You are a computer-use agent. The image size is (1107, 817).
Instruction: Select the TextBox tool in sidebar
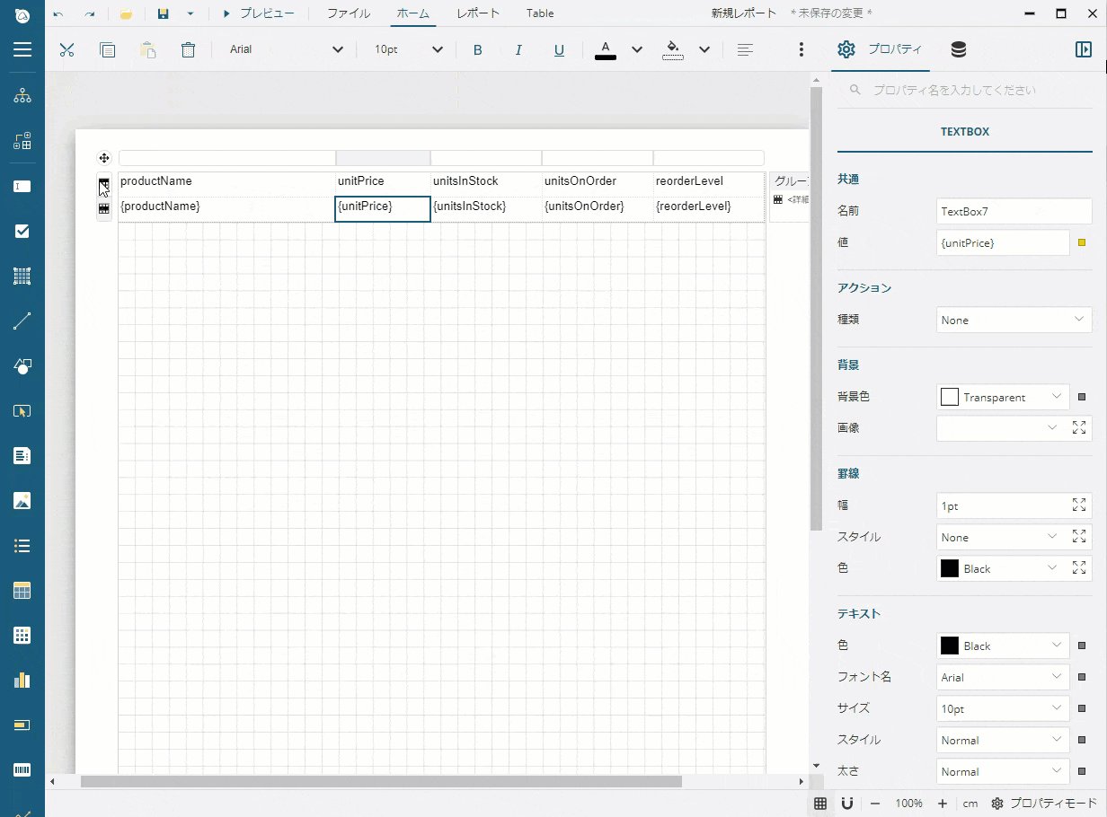point(22,187)
